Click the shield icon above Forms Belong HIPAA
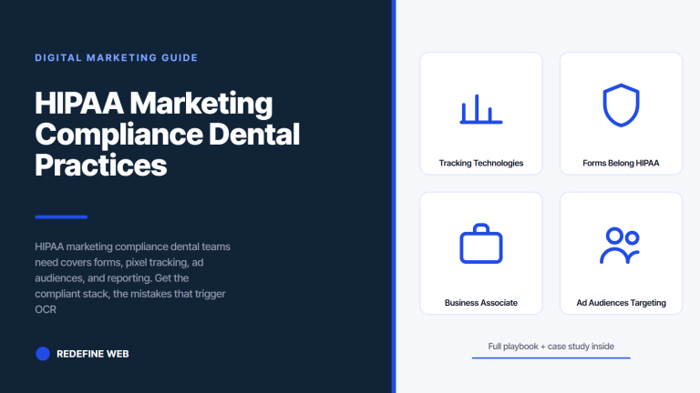This screenshot has width=700, height=393. click(621, 106)
